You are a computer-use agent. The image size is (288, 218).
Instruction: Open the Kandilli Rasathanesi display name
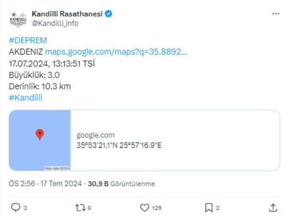(x=67, y=14)
